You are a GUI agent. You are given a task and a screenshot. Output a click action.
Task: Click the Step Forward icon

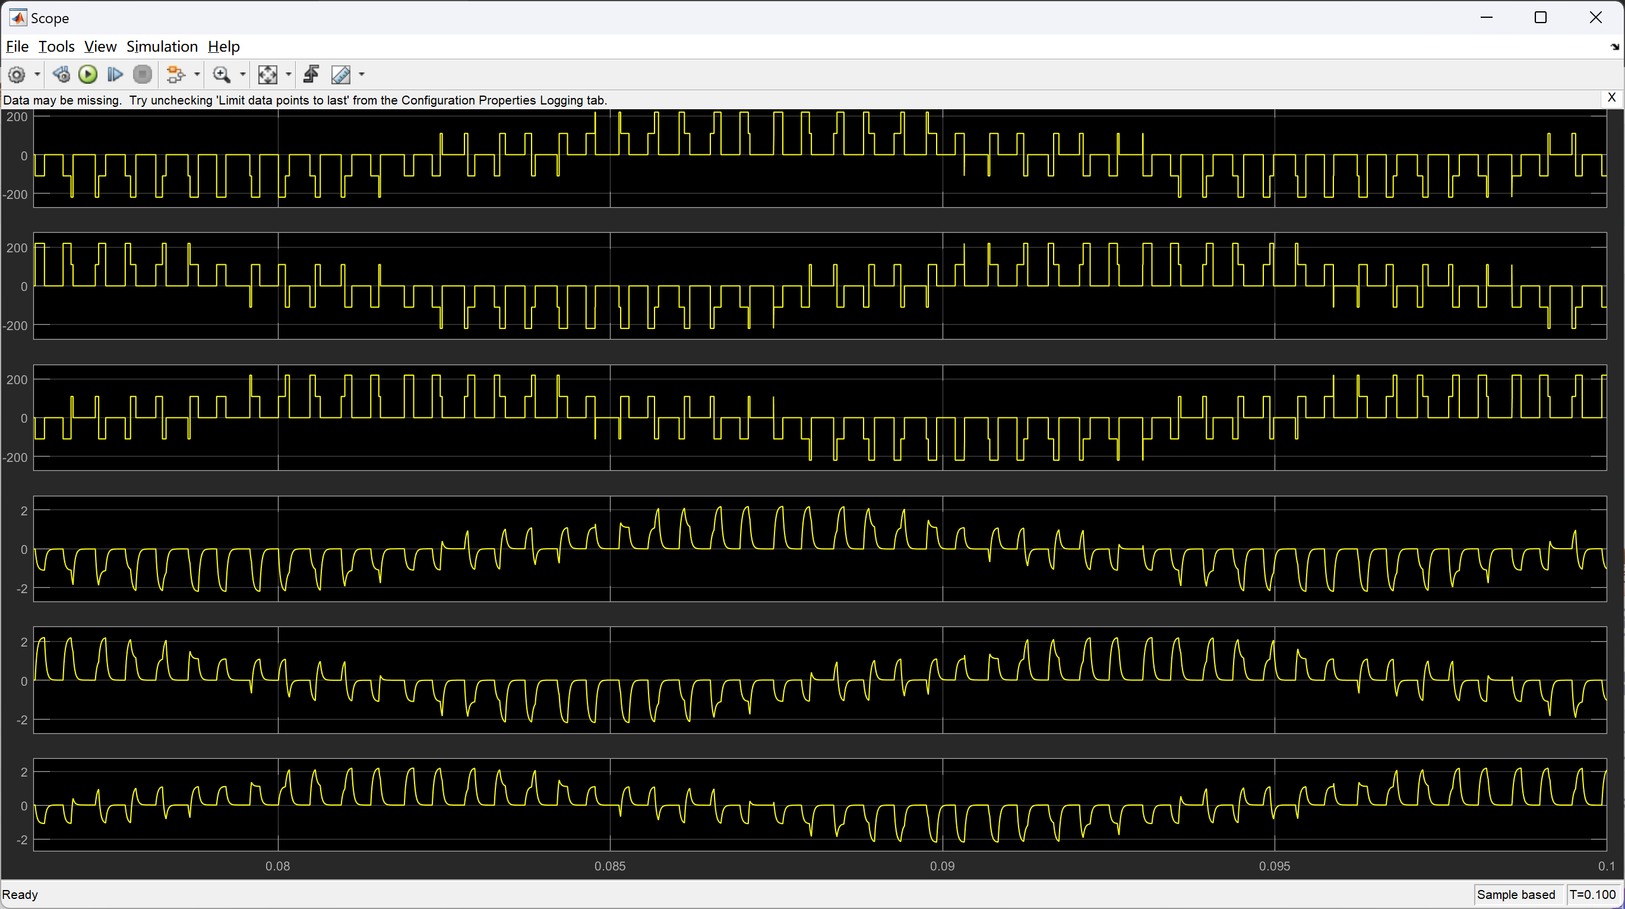point(115,74)
